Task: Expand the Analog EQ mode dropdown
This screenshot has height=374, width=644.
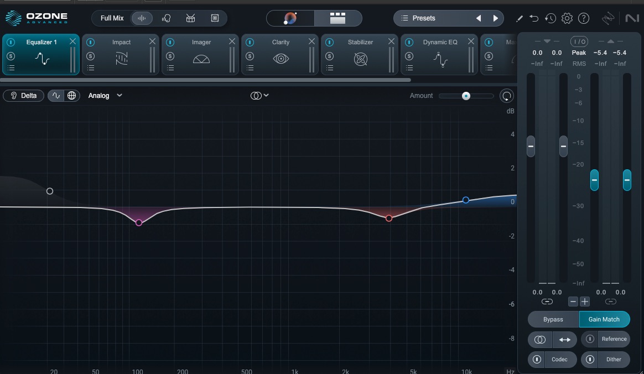Action: point(105,96)
